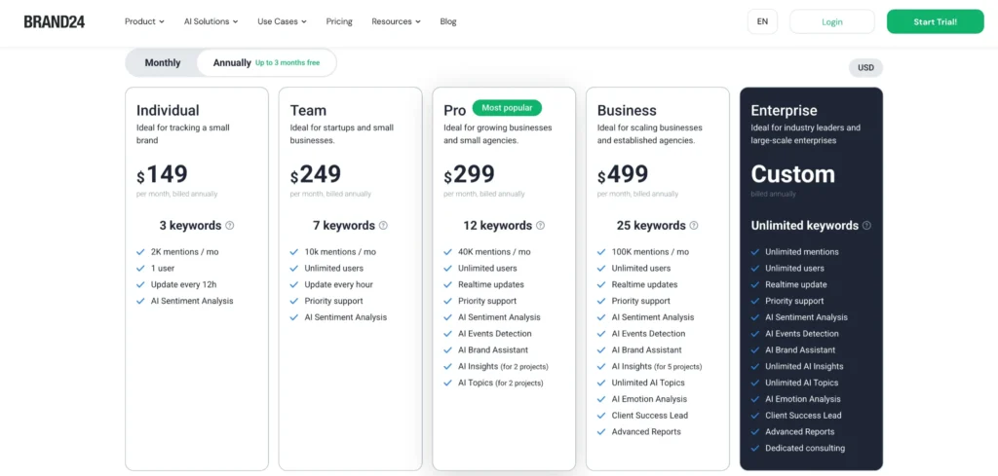
Task: Click 'Update every hour' feature
Action: tap(338, 284)
